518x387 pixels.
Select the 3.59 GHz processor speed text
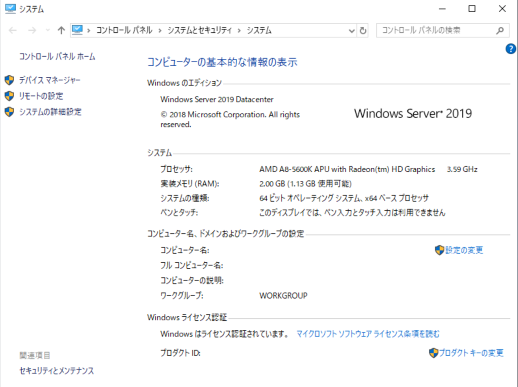coord(462,169)
